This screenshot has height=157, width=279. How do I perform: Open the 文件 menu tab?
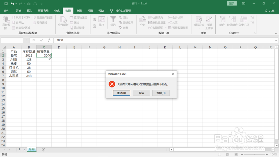(x=6, y=11)
